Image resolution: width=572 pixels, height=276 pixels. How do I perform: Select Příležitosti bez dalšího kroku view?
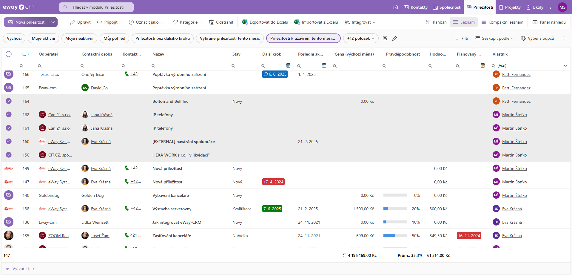tap(163, 38)
